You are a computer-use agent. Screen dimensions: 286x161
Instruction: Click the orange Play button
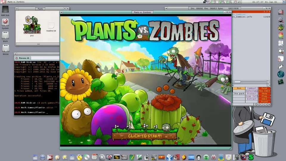tap(264, 96)
